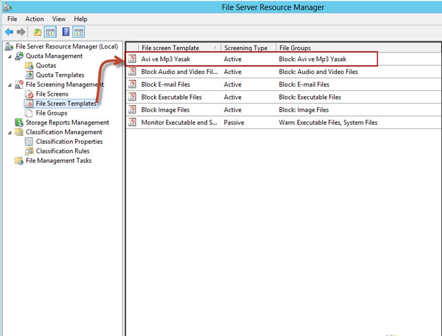442x336 pixels.
Task: Click the Quotas folder icon
Action: tap(29, 66)
